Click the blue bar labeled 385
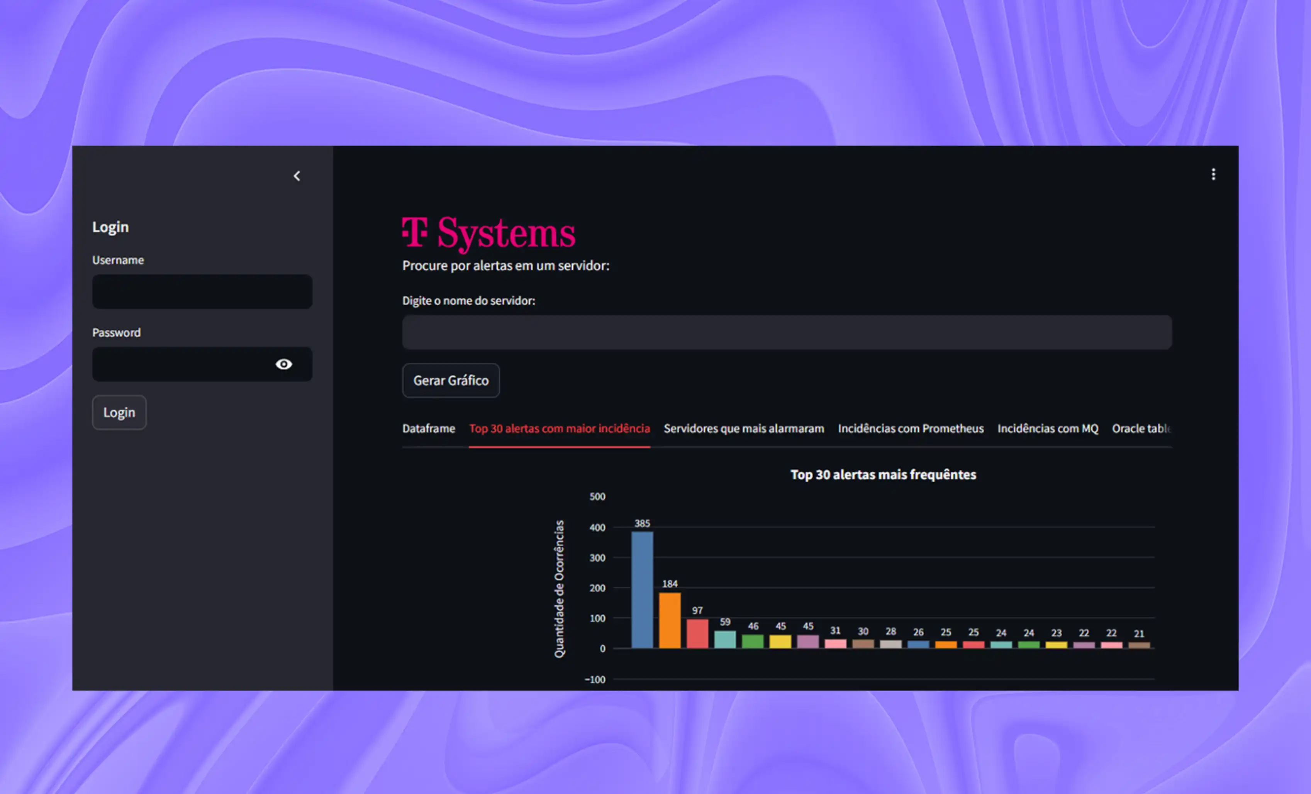The width and height of the screenshot is (1311, 794). click(642, 590)
